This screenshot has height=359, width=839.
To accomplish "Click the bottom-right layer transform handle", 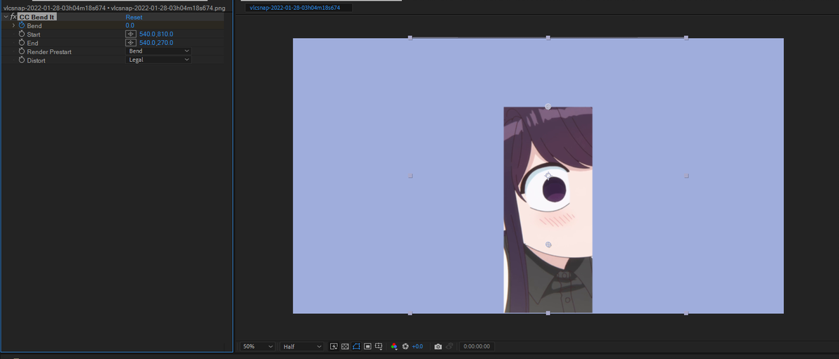I will 686,313.
